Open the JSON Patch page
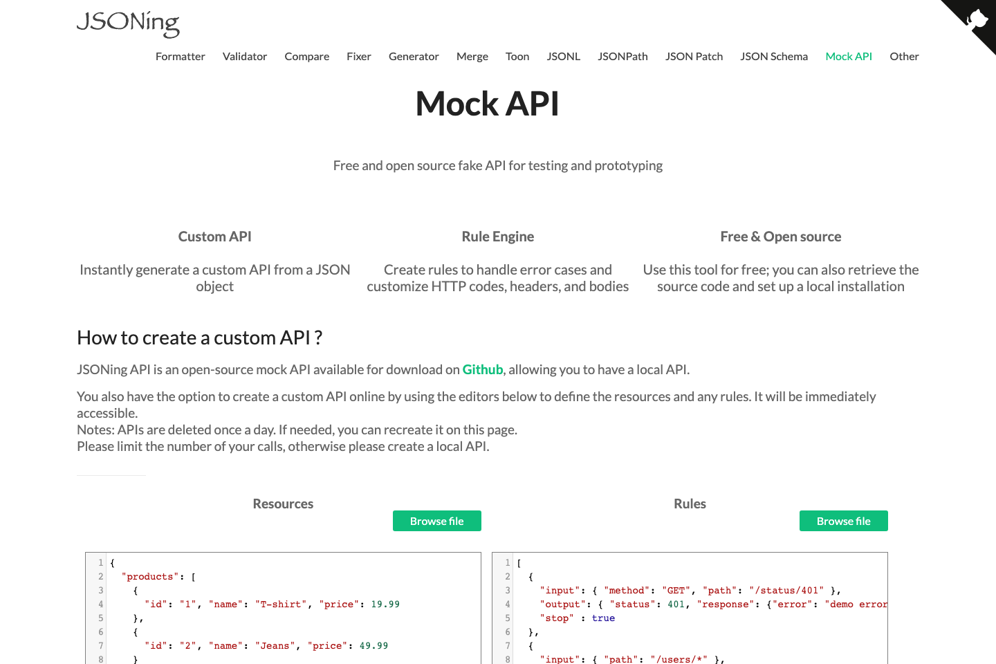This screenshot has height=664, width=996. click(x=694, y=56)
